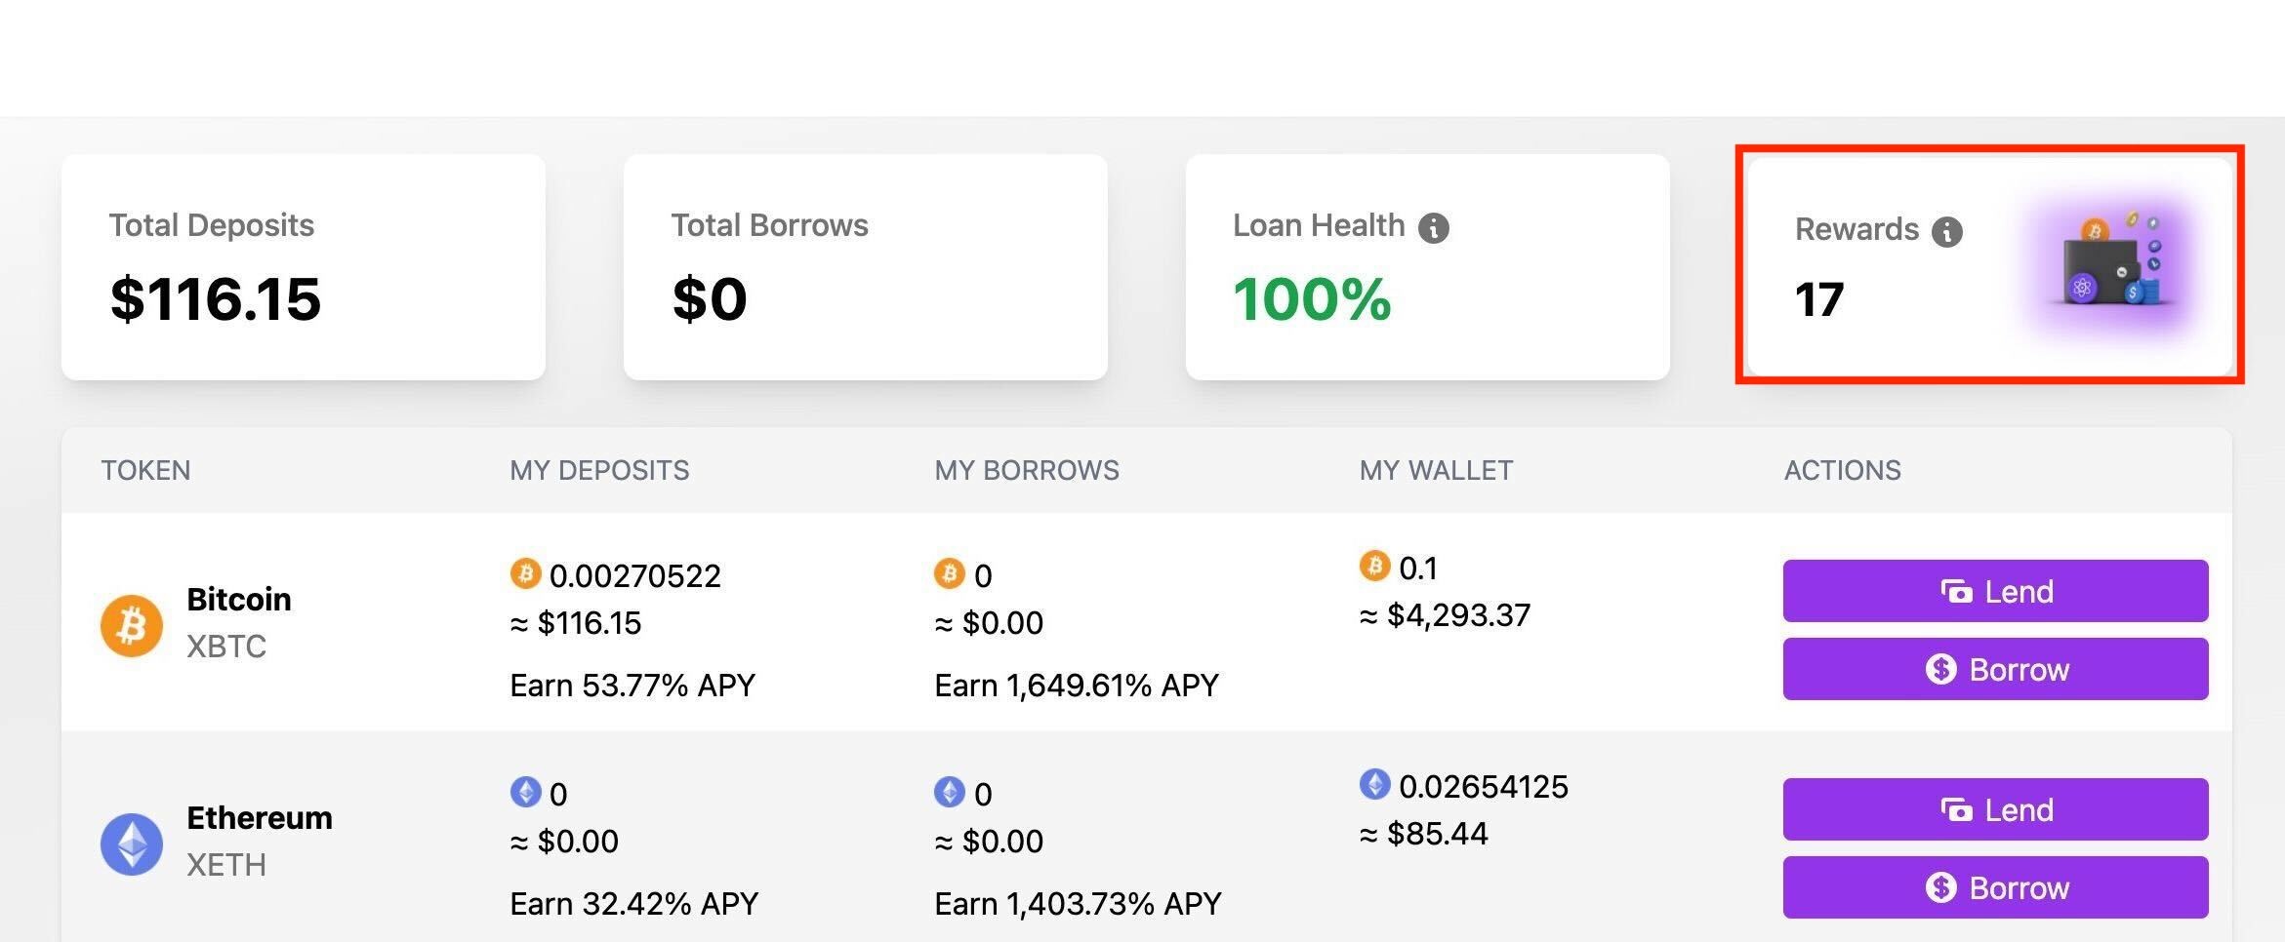Select the MY DEPOSITS column header
This screenshot has height=942, width=2285.
pos(599,470)
